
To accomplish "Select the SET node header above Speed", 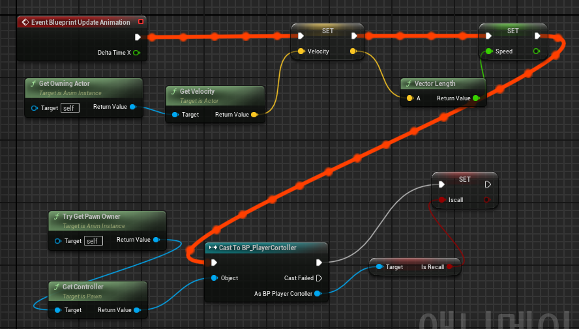I will 512,31.
